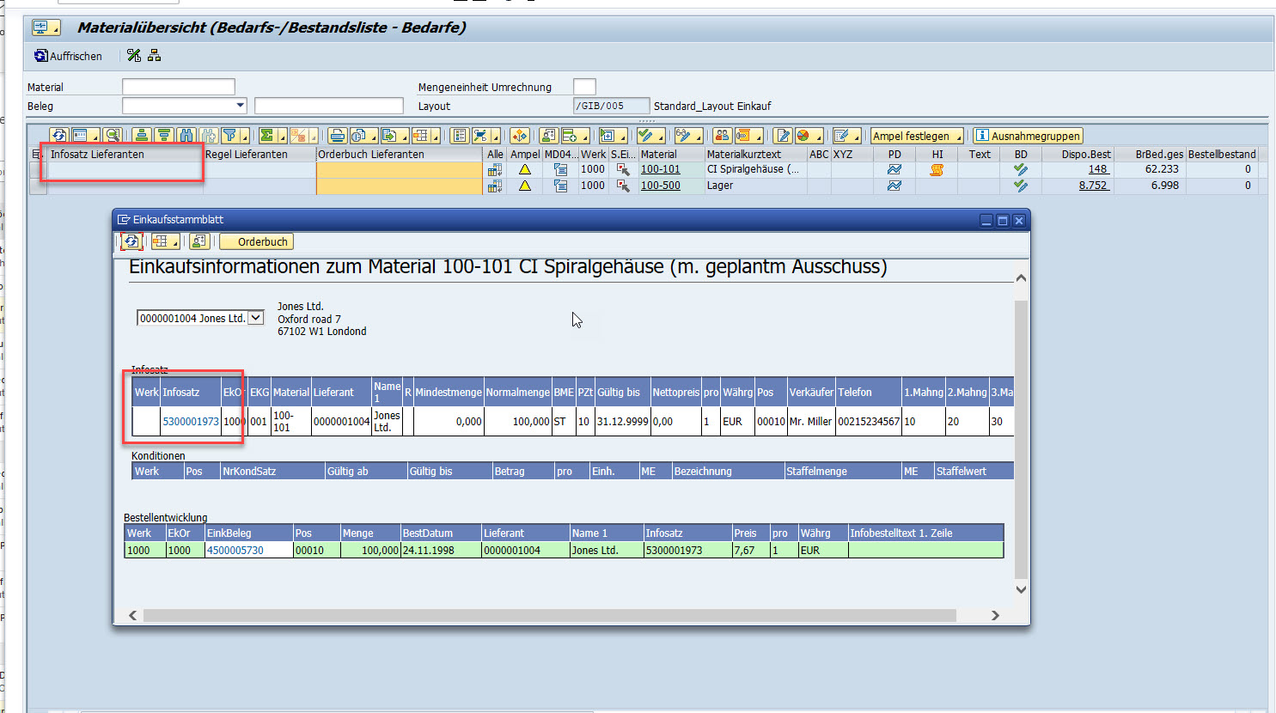Viewport: 1276px width, 713px height.
Task: Open the vendor dropdown showing Jones Ltd.
Action: click(x=255, y=318)
